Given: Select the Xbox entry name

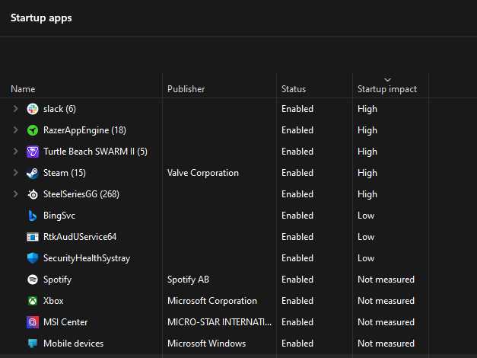Looking at the screenshot, I should pyautogui.click(x=53, y=301).
